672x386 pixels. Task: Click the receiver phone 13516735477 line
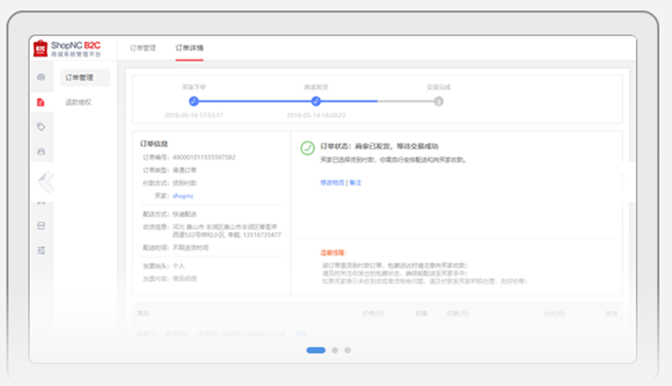coord(226,235)
